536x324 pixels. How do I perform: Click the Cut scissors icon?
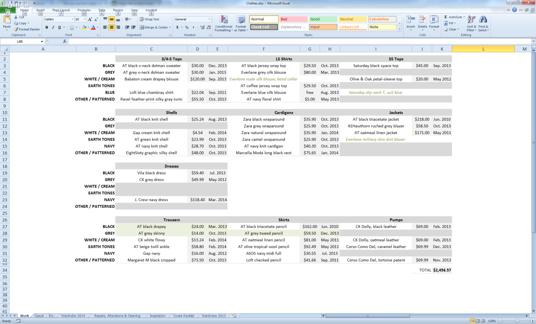click(16, 17)
